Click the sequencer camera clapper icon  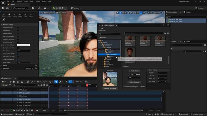click(x=22, y=82)
